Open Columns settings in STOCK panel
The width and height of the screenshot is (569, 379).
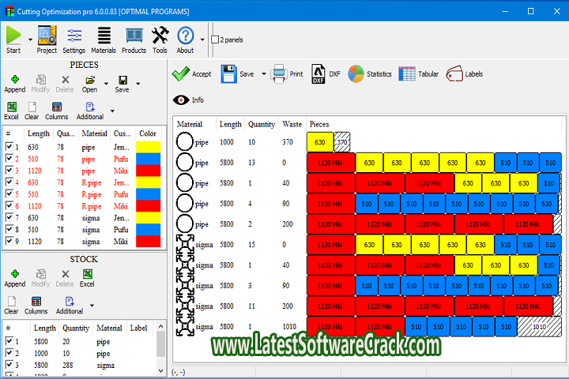click(36, 306)
